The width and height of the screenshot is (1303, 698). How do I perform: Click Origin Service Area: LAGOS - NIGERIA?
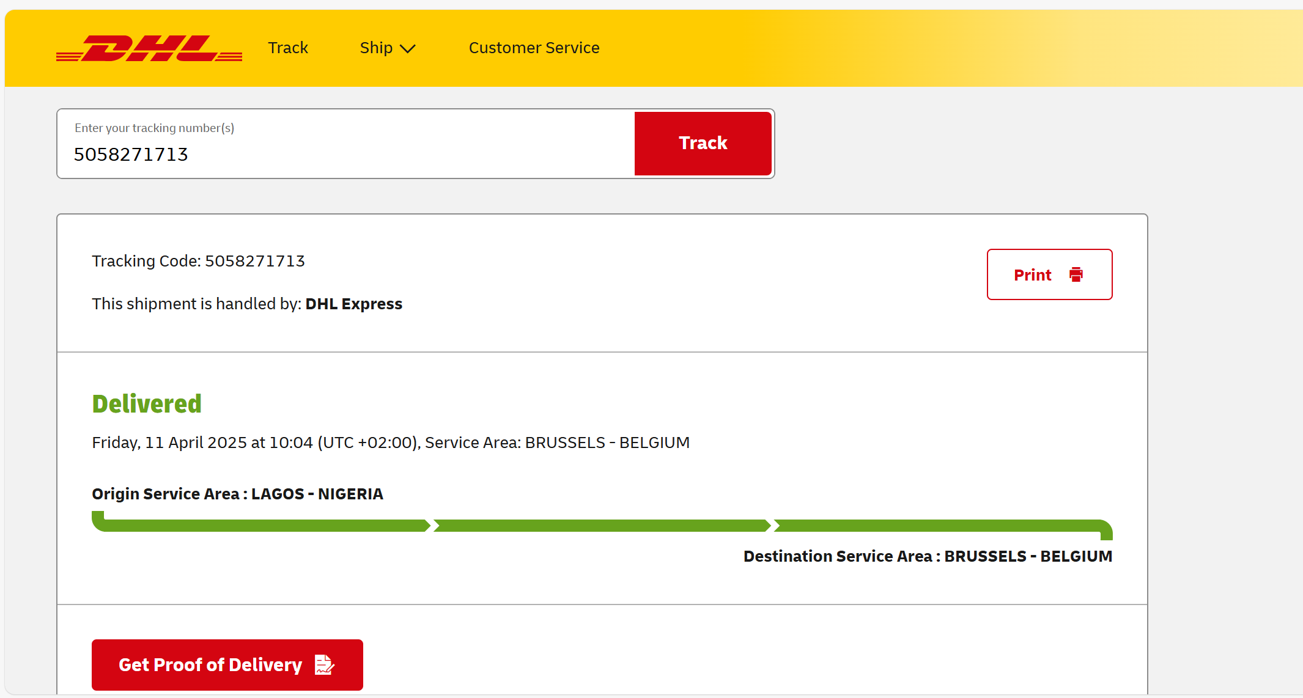[x=237, y=494]
